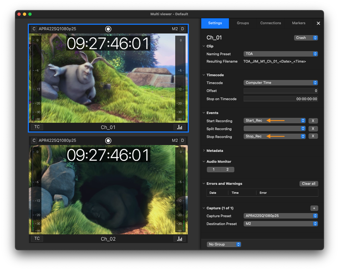Click the M2 destination label on Ch_01

(x=175, y=29)
